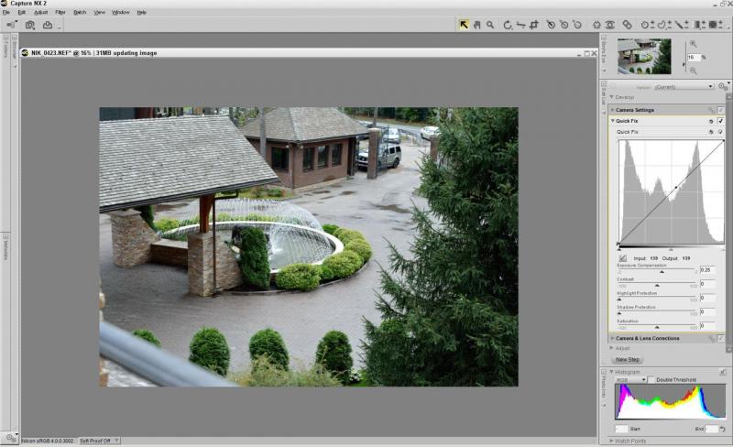Select the Straighten tool

click(520, 25)
